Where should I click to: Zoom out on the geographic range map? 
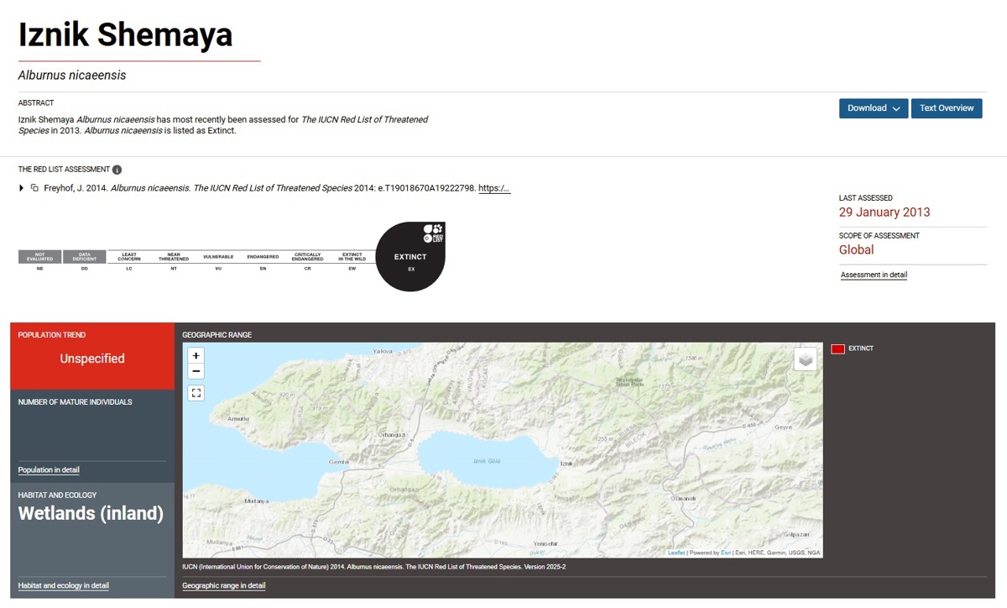click(196, 371)
